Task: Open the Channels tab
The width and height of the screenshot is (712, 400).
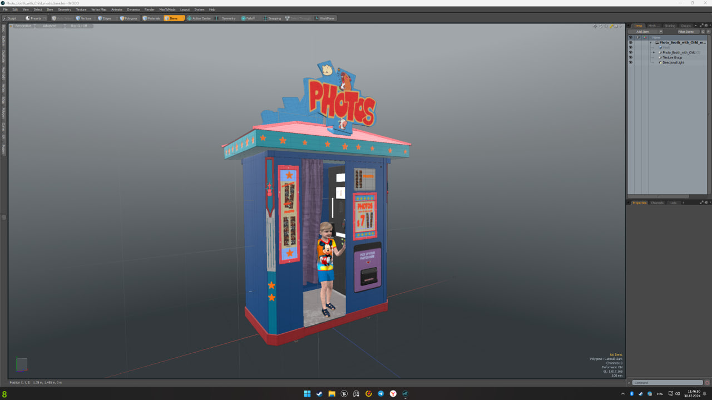Action: 657,203
